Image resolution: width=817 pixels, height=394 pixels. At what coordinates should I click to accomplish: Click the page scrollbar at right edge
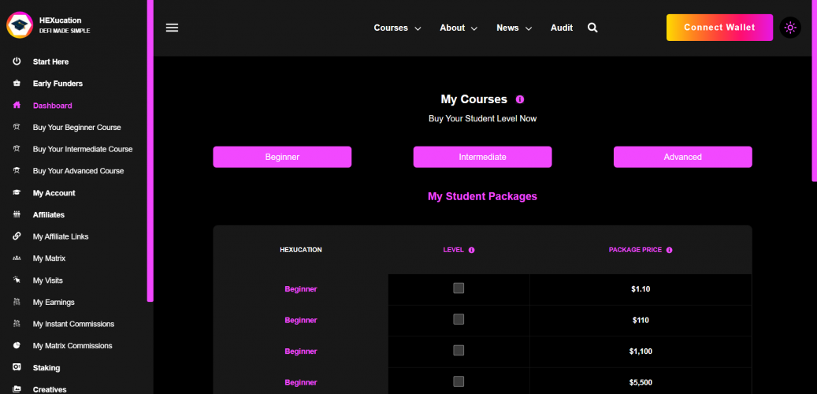(815, 91)
